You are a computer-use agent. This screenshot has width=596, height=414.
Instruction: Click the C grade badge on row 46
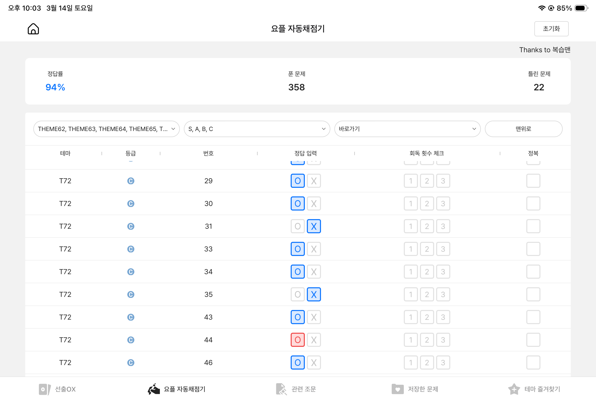[x=131, y=363]
